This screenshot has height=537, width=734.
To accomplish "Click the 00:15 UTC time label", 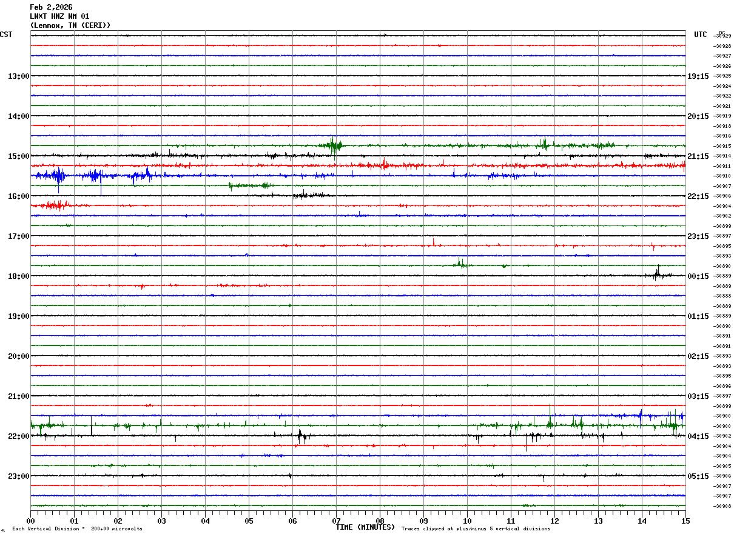I will click(x=698, y=276).
